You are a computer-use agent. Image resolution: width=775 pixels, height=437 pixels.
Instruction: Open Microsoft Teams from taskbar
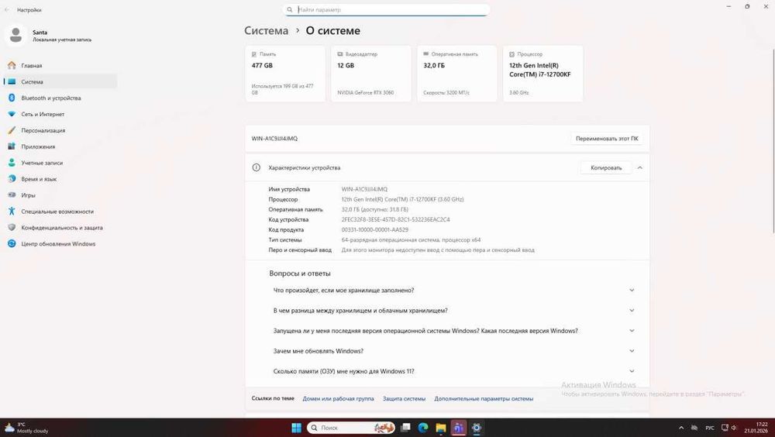[458, 428]
